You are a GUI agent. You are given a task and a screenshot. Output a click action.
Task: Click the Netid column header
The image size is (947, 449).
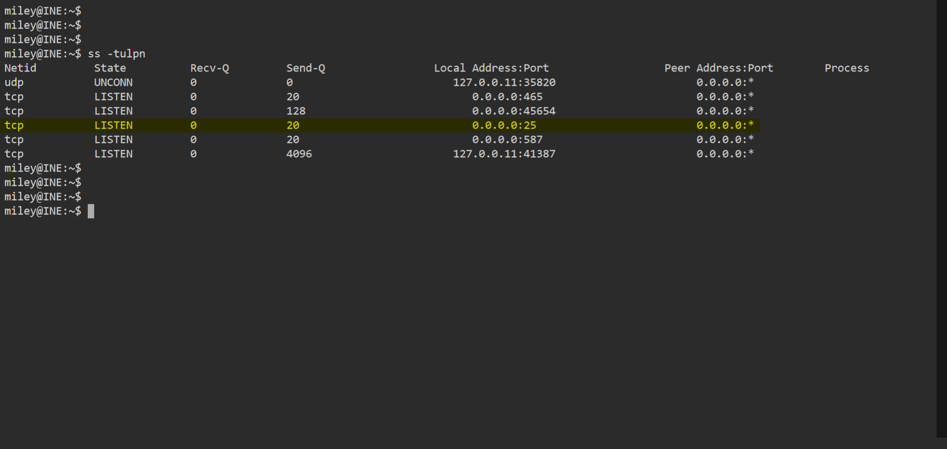20,68
